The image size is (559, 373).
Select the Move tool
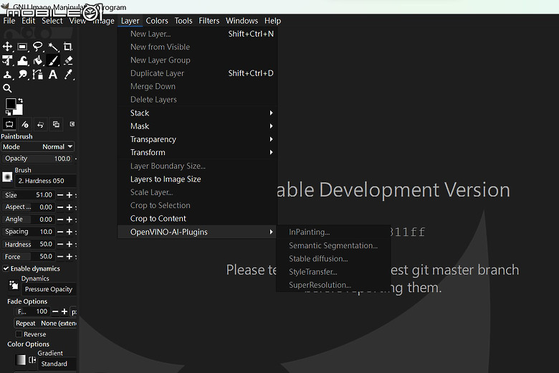tap(7, 47)
